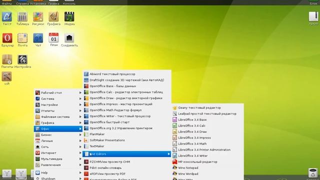
Task: Open the Чат desktop icon
Action: 38,38
